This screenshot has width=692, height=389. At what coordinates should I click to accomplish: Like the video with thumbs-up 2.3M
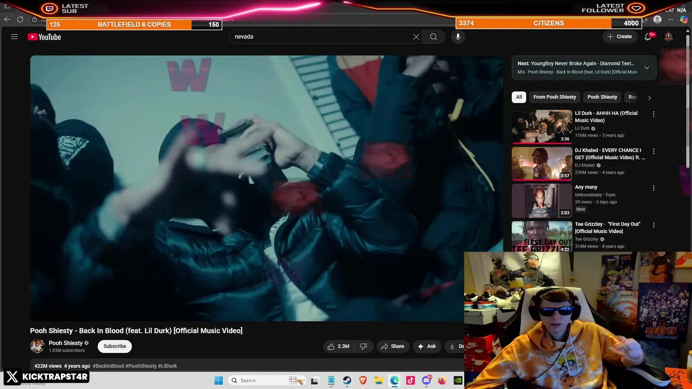tap(338, 346)
